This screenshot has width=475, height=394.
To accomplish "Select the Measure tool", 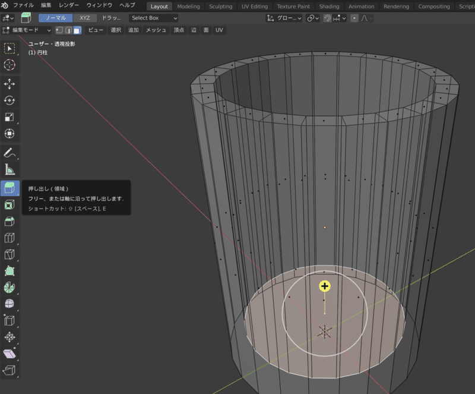I will (9, 169).
